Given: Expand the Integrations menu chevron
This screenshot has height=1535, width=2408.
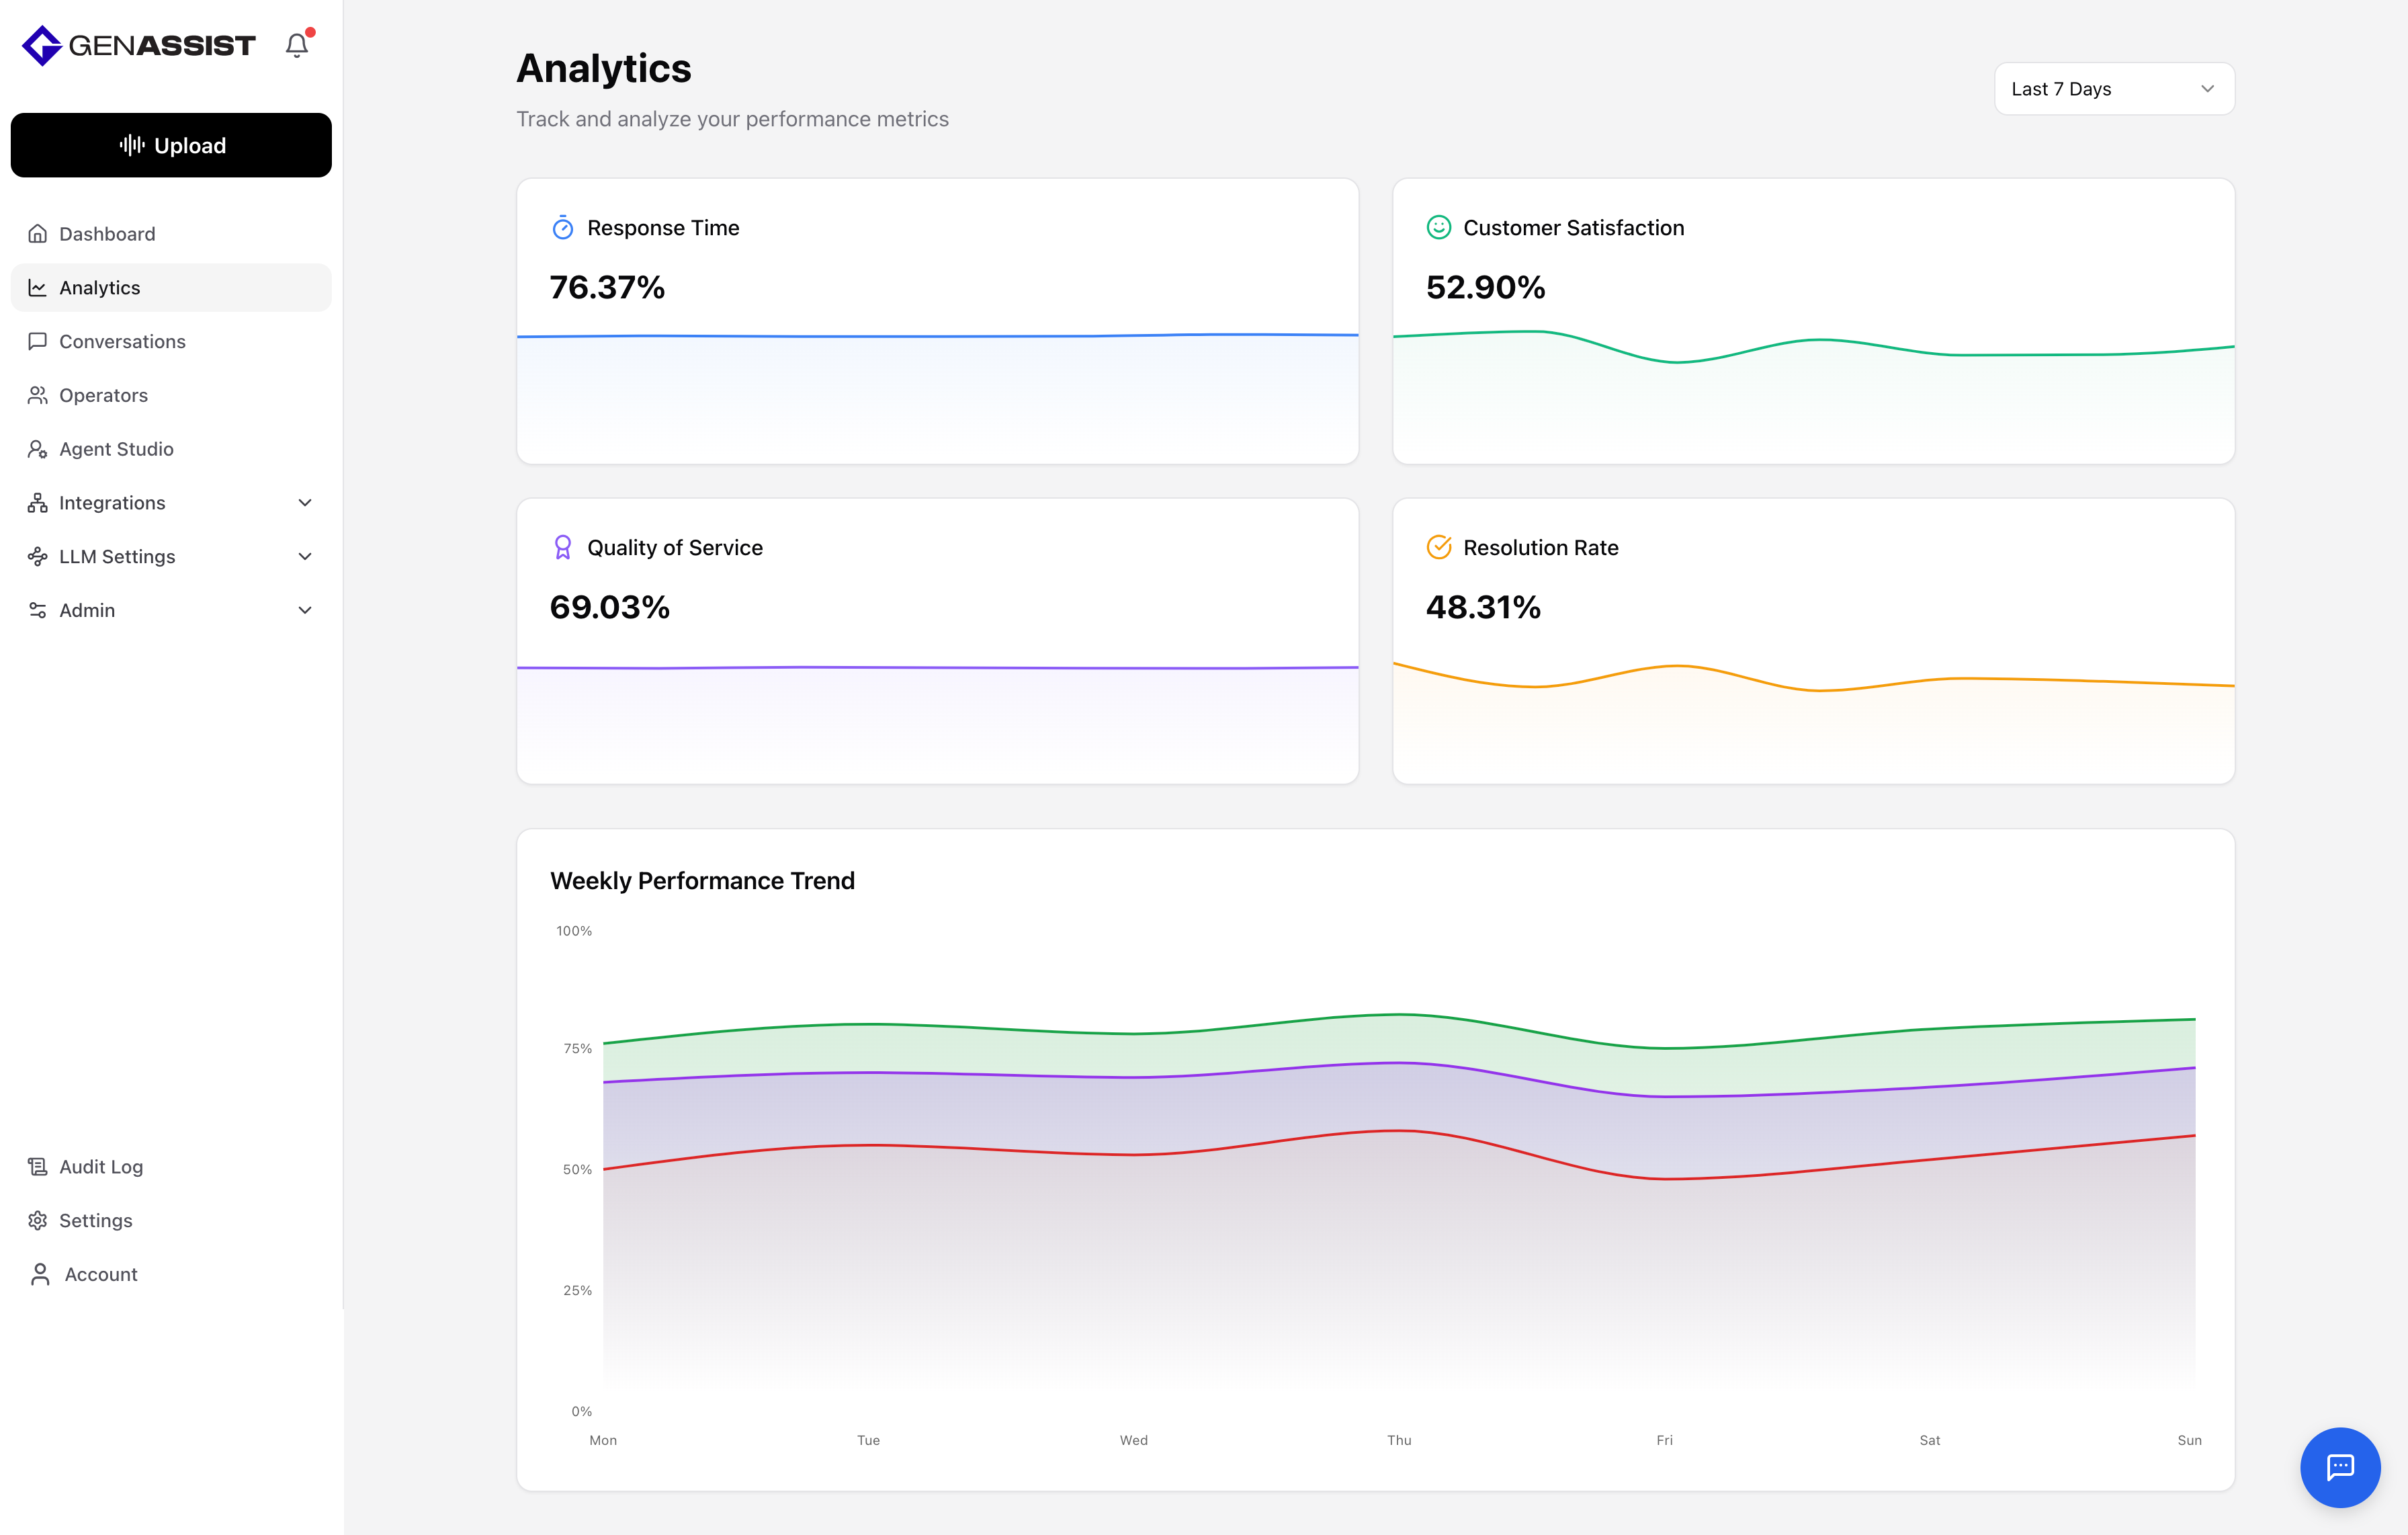Looking at the screenshot, I should (305, 503).
